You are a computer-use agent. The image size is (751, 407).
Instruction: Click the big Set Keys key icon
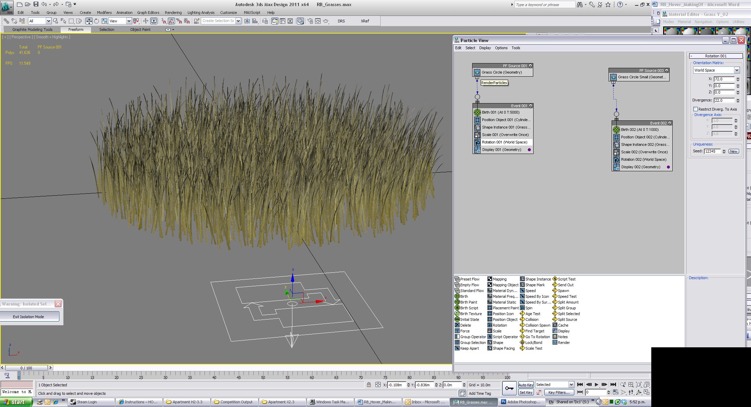point(509,389)
